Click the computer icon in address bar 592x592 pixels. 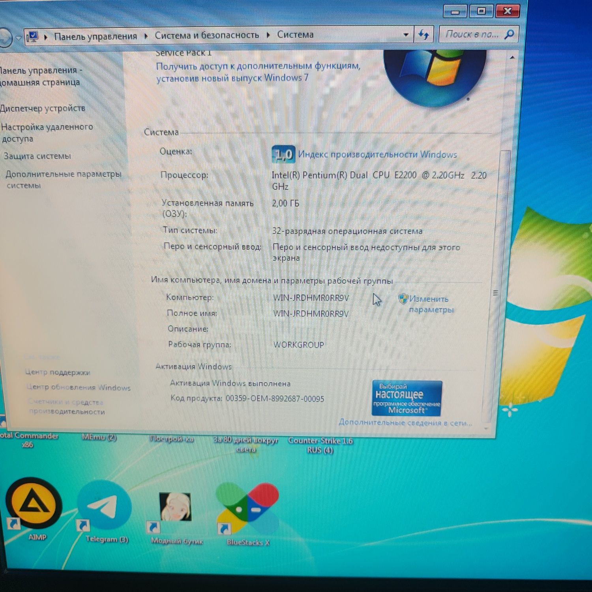tap(32, 37)
